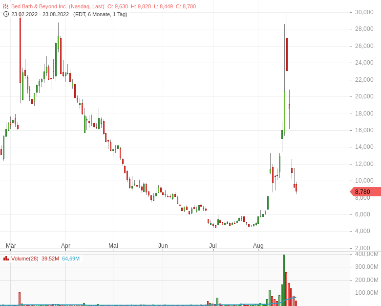Click the 22,000 price axis label
Viewport: 381px width, 306px height.
point(364,80)
